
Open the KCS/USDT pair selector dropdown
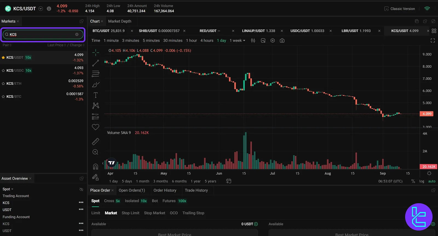[41, 8]
